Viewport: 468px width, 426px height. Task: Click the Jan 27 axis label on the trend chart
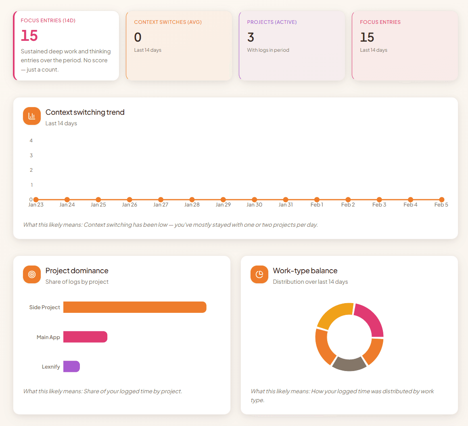161,205
